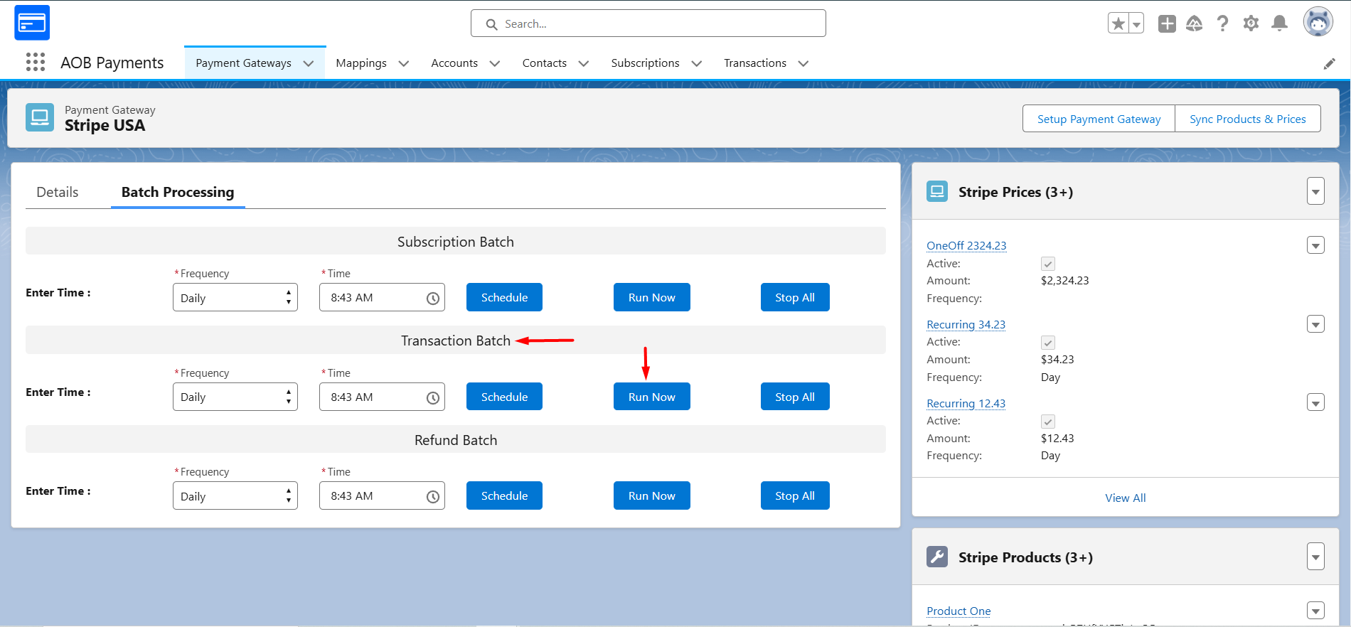
Task: Click the Trailhead guidance icon in header
Action: [x=1195, y=23]
